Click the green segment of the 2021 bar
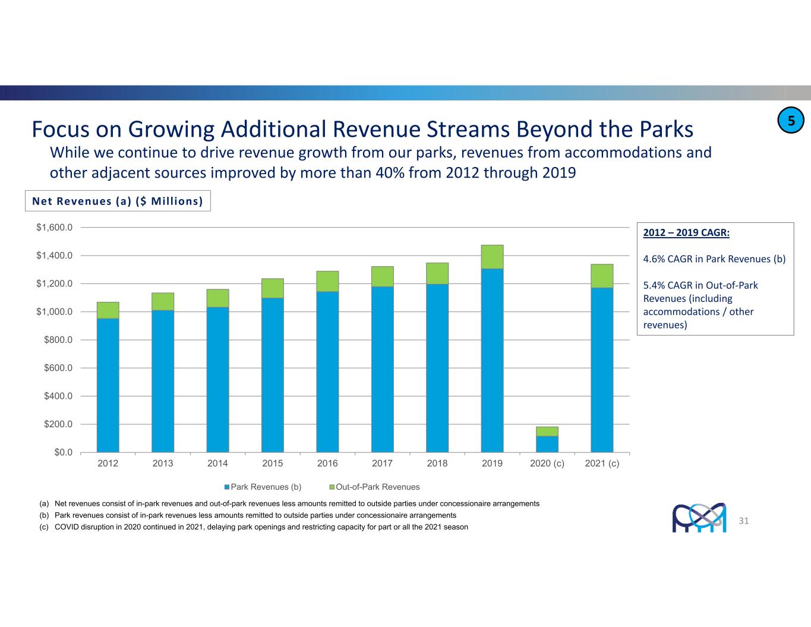Image resolution: width=811 pixels, height=627 pixels. click(x=602, y=276)
